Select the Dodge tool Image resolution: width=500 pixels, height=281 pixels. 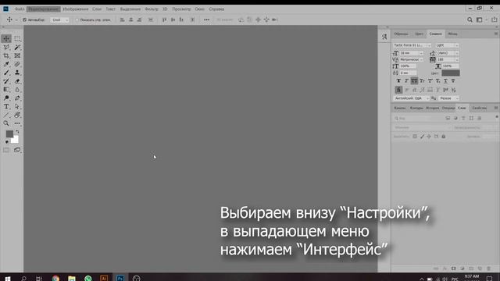[x=6, y=98]
